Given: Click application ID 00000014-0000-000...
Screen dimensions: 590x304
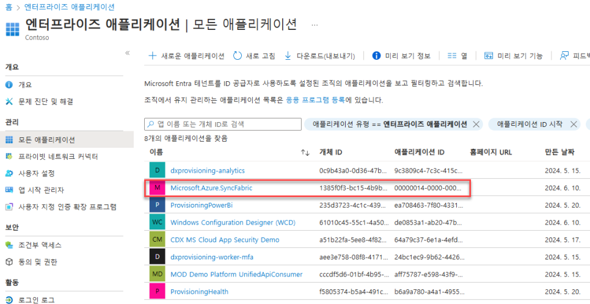Looking at the screenshot, I should coord(428,188).
